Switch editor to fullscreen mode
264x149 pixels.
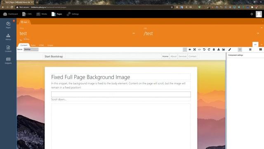click(194, 50)
